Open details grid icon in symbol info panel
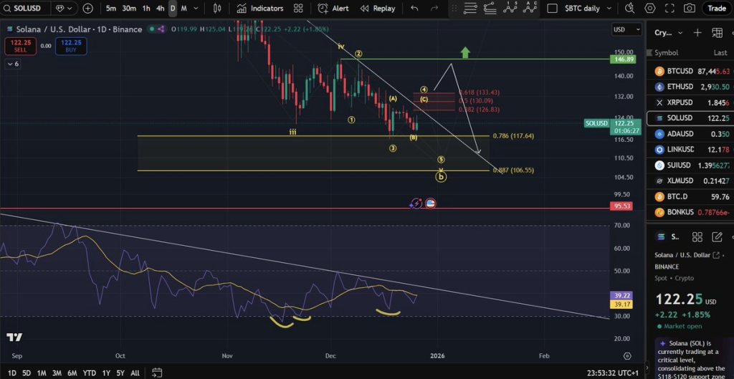The width and height of the screenshot is (734, 379). pyautogui.click(x=697, y=237)
